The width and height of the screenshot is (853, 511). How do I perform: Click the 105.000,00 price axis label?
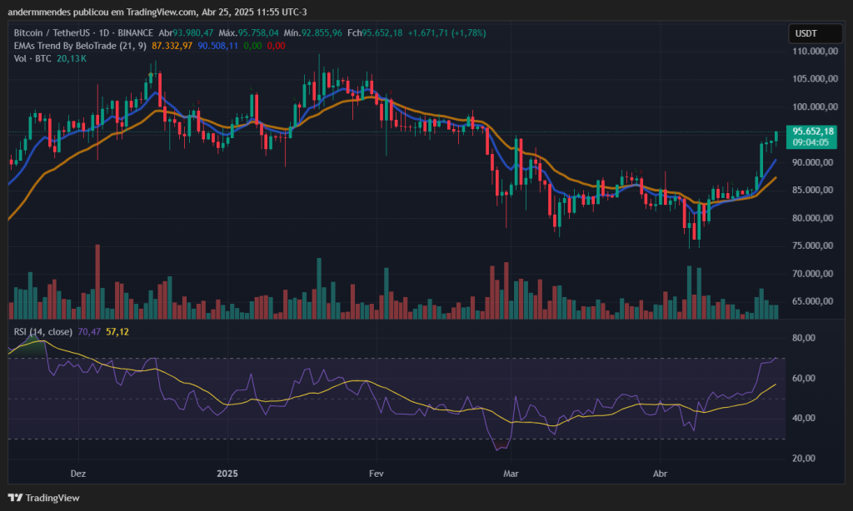click(815, 79)
